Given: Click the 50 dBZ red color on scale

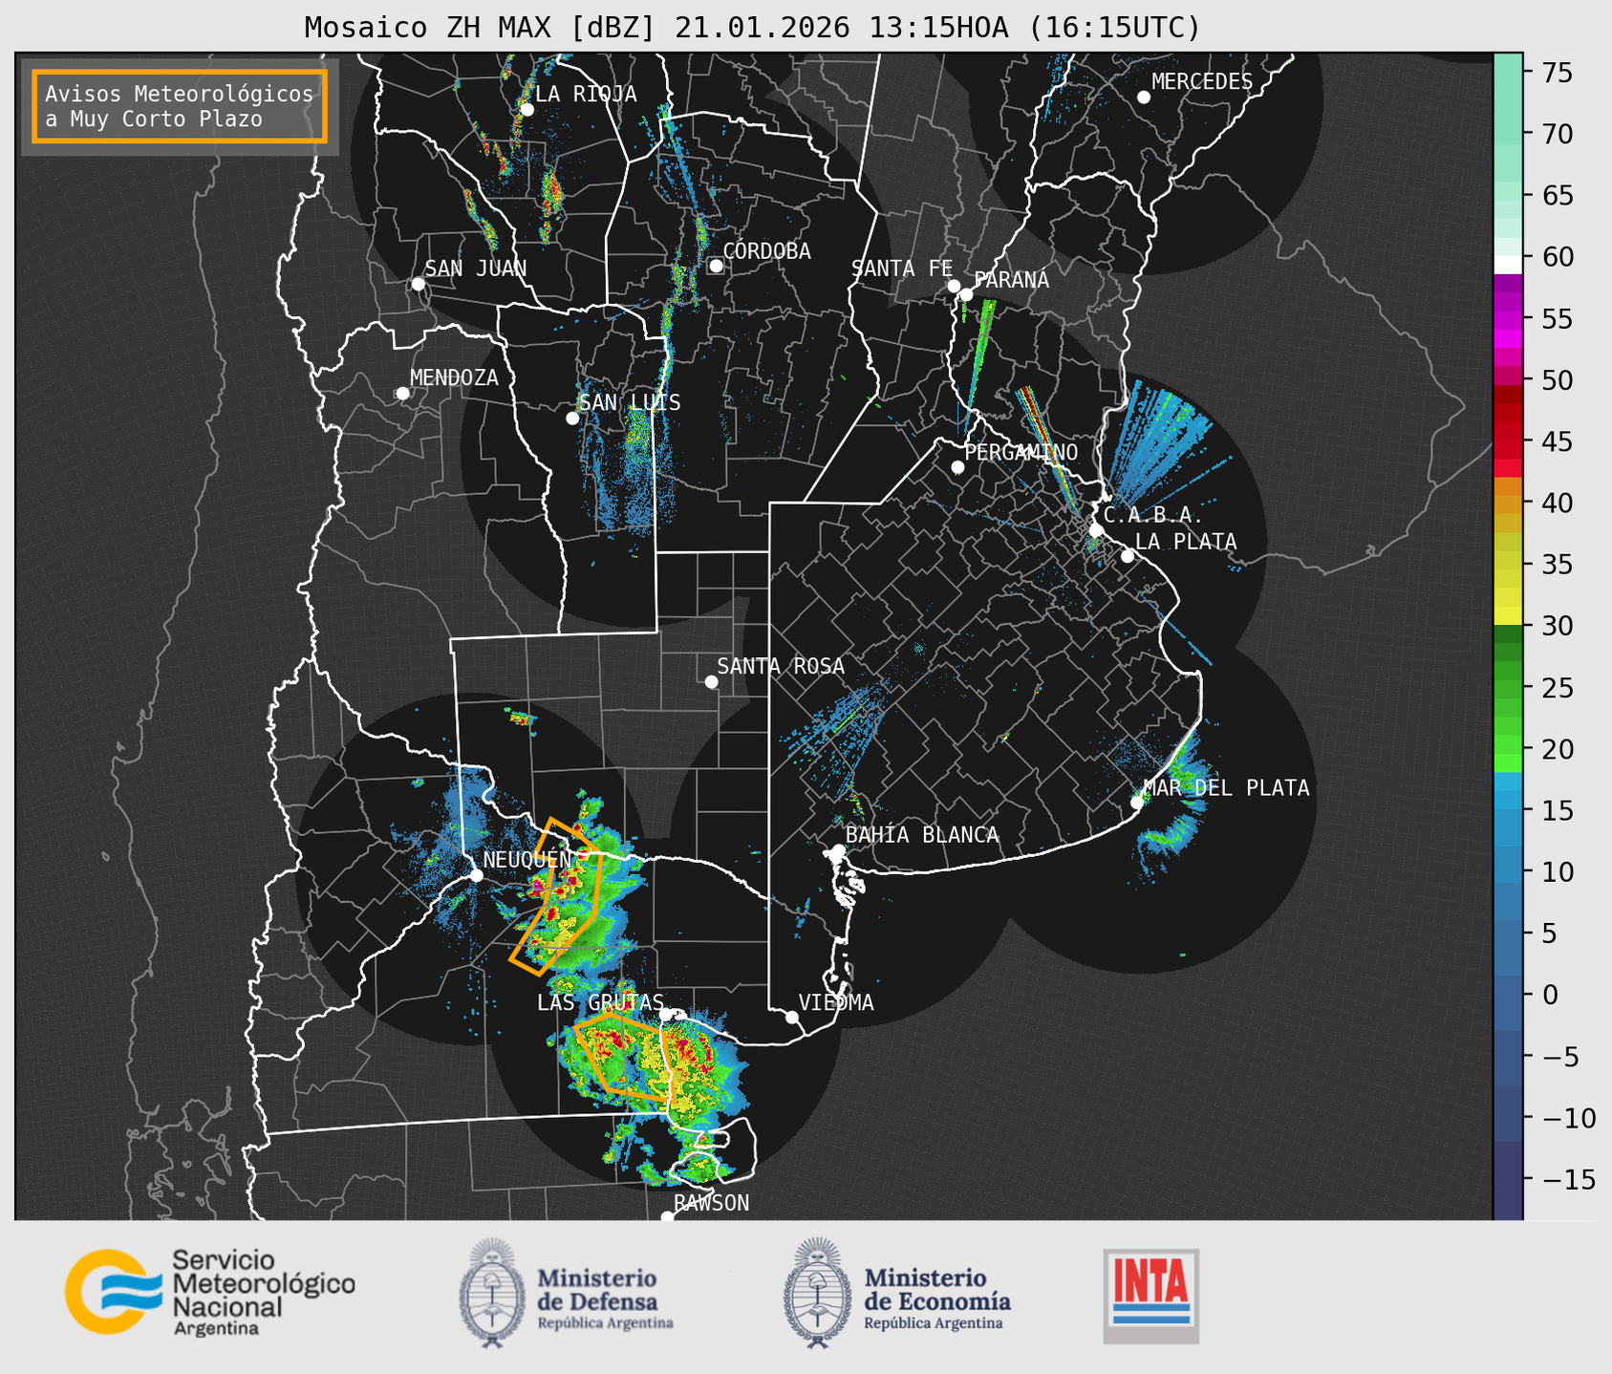Looking at the screenshot, I should click(x=1508, y=380).
